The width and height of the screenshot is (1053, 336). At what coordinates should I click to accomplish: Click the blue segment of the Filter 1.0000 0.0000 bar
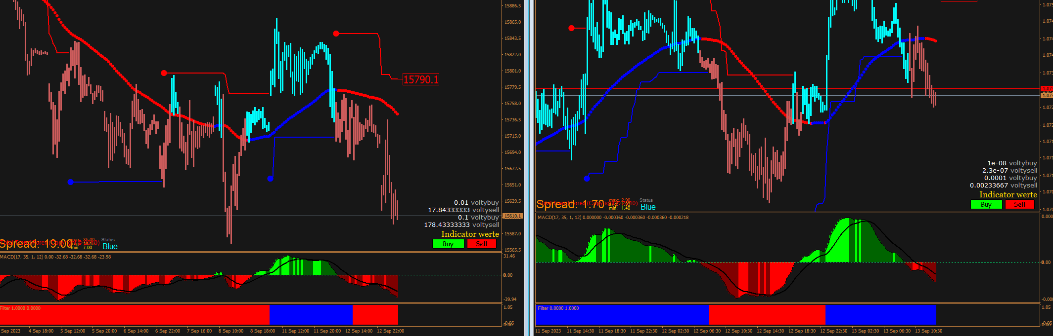(x=311, y=315)
